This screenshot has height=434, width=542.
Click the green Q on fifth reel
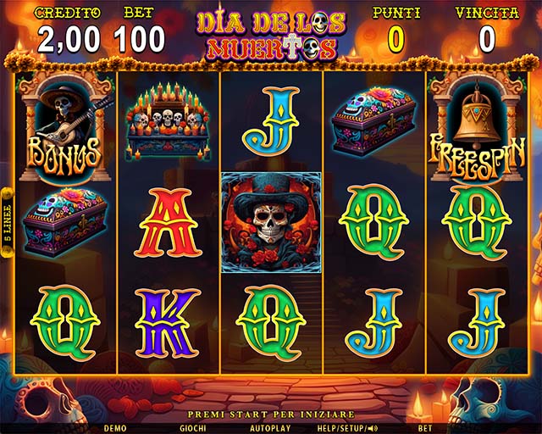pos(477,223)
